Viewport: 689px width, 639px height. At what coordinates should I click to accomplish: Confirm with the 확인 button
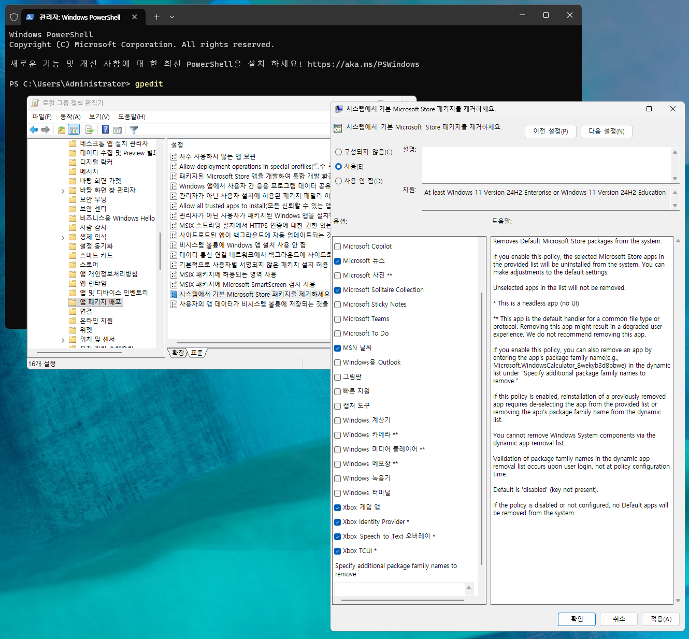coord(577,619)
